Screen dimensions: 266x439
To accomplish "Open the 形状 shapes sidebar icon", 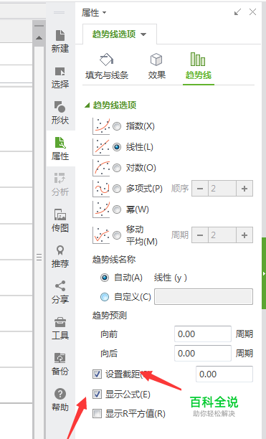I will pyautogui.click(x=60, y=113).
